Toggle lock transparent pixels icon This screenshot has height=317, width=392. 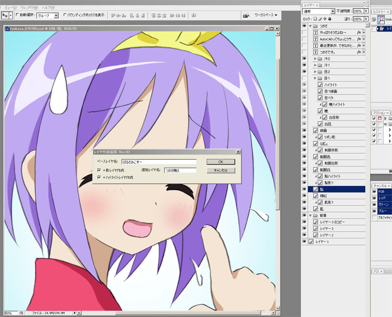coord(315,19)
